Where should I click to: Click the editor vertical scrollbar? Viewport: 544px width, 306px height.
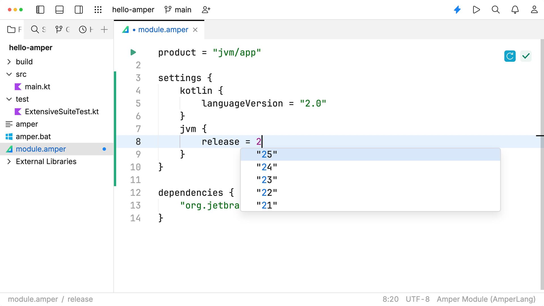coord(542,164)
